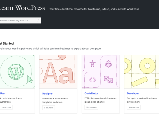Click the User pathway link
The image size is (159, 119).
click(2, 93)
